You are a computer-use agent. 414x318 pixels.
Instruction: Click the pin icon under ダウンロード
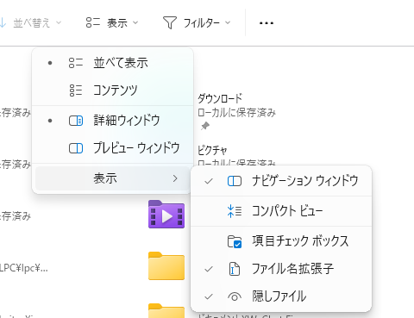(205, 126)
